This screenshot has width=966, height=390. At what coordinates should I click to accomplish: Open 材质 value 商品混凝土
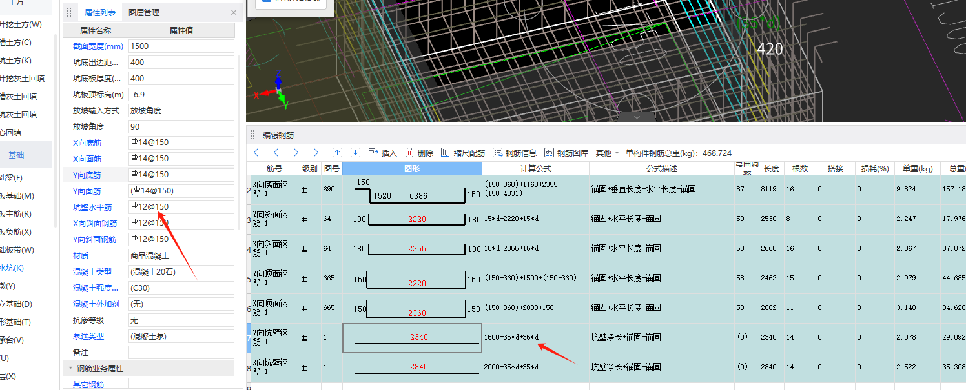tap(181, 255)
